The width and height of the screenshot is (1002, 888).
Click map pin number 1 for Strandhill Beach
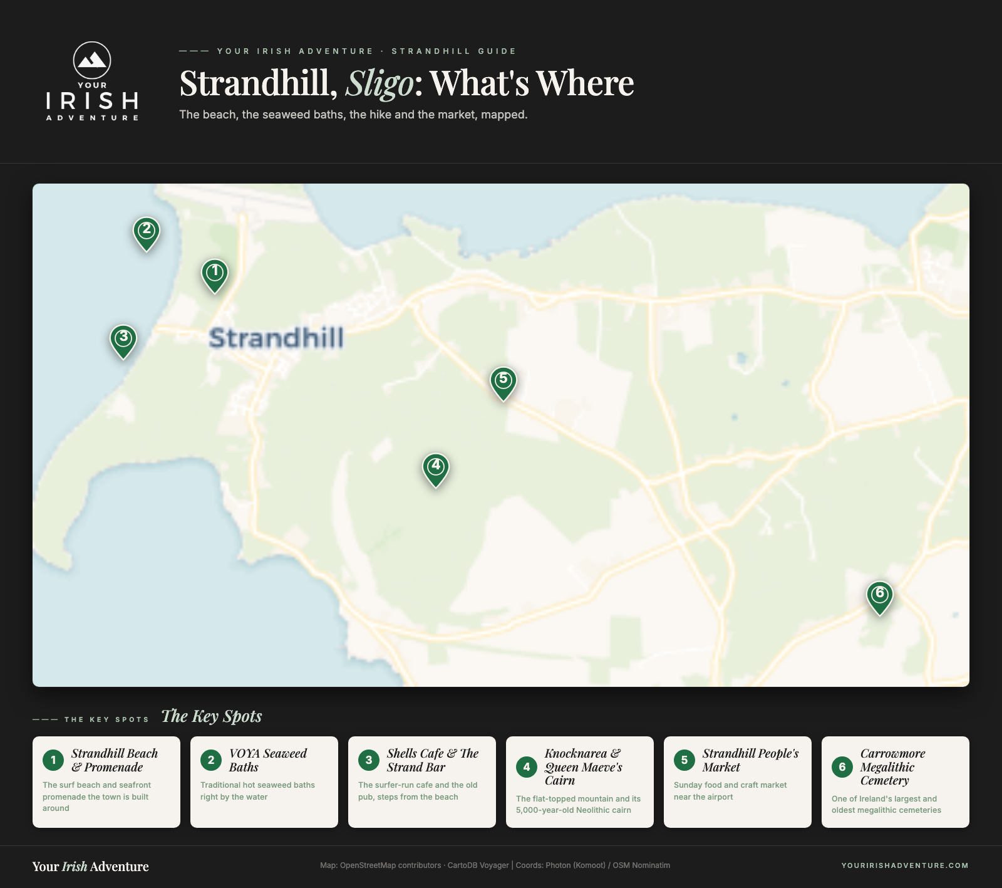click(x=215, y=276)
